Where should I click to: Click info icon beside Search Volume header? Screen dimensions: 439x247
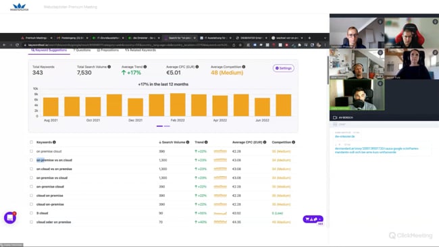[188, 142]
